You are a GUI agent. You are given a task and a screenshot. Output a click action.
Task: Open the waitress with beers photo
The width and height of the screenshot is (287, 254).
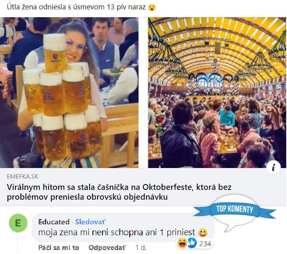click(x=69, y=93)
